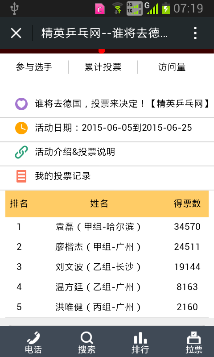Tap the purple heart icon

(21, 104)
